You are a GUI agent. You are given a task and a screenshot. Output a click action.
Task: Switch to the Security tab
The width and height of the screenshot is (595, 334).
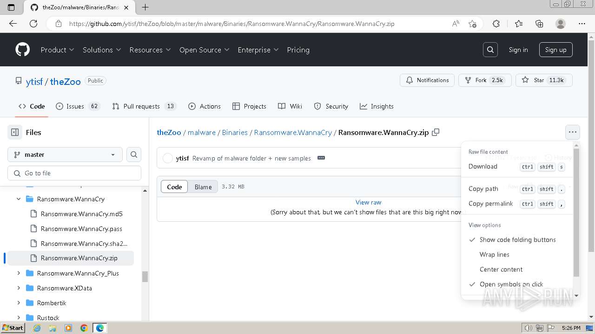(331, 106)
